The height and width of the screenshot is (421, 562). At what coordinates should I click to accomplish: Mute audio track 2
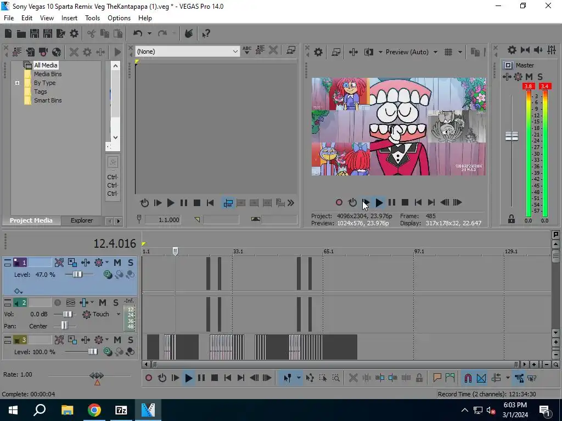(103, 303)
